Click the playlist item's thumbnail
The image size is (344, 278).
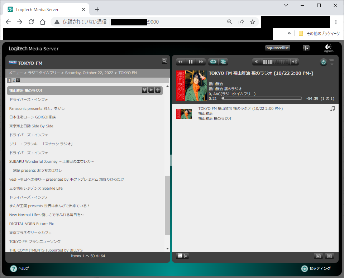(x=184, y=114)
